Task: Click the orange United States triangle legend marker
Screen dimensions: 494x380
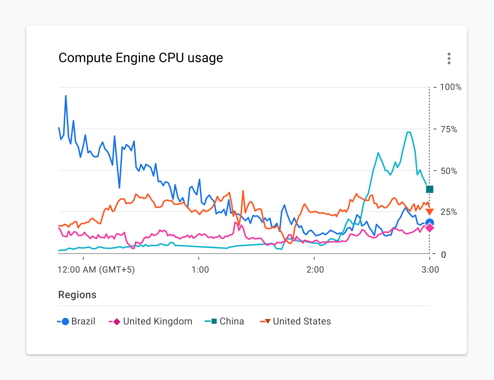Action: point(267,321)
